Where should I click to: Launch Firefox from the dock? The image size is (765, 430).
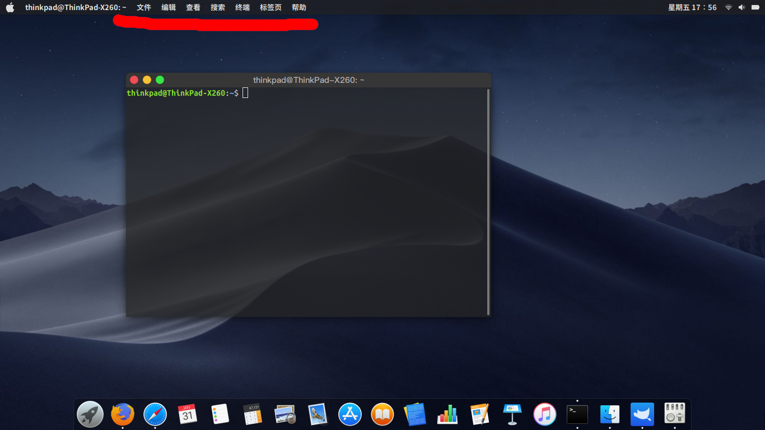coord(122,414)
